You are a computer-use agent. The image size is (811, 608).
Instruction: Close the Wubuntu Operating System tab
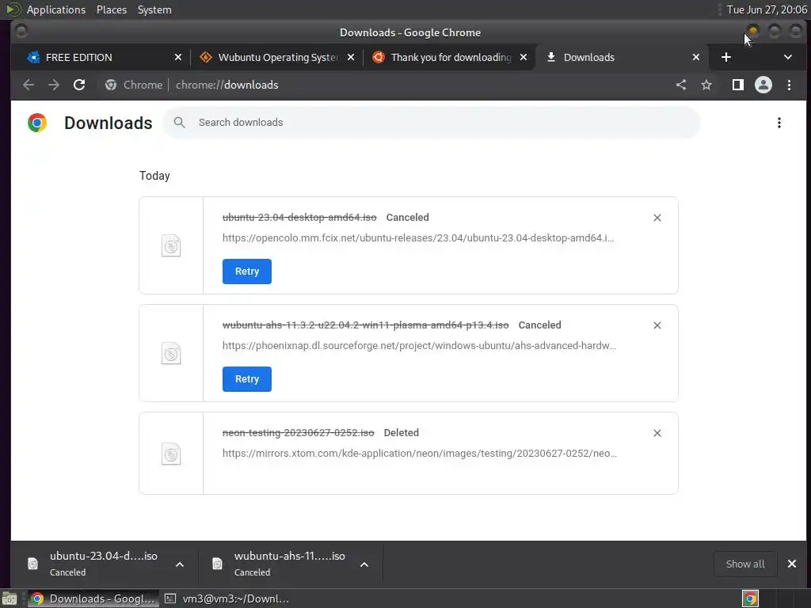[351, 57]
